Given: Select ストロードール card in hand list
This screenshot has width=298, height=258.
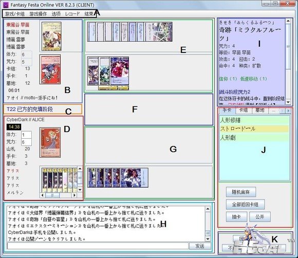Looking at the screenshot, I should [x=254, y=128].
